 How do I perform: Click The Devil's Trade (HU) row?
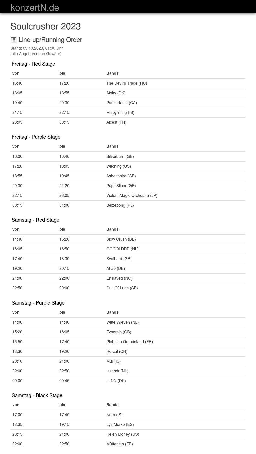pos(127,83)
